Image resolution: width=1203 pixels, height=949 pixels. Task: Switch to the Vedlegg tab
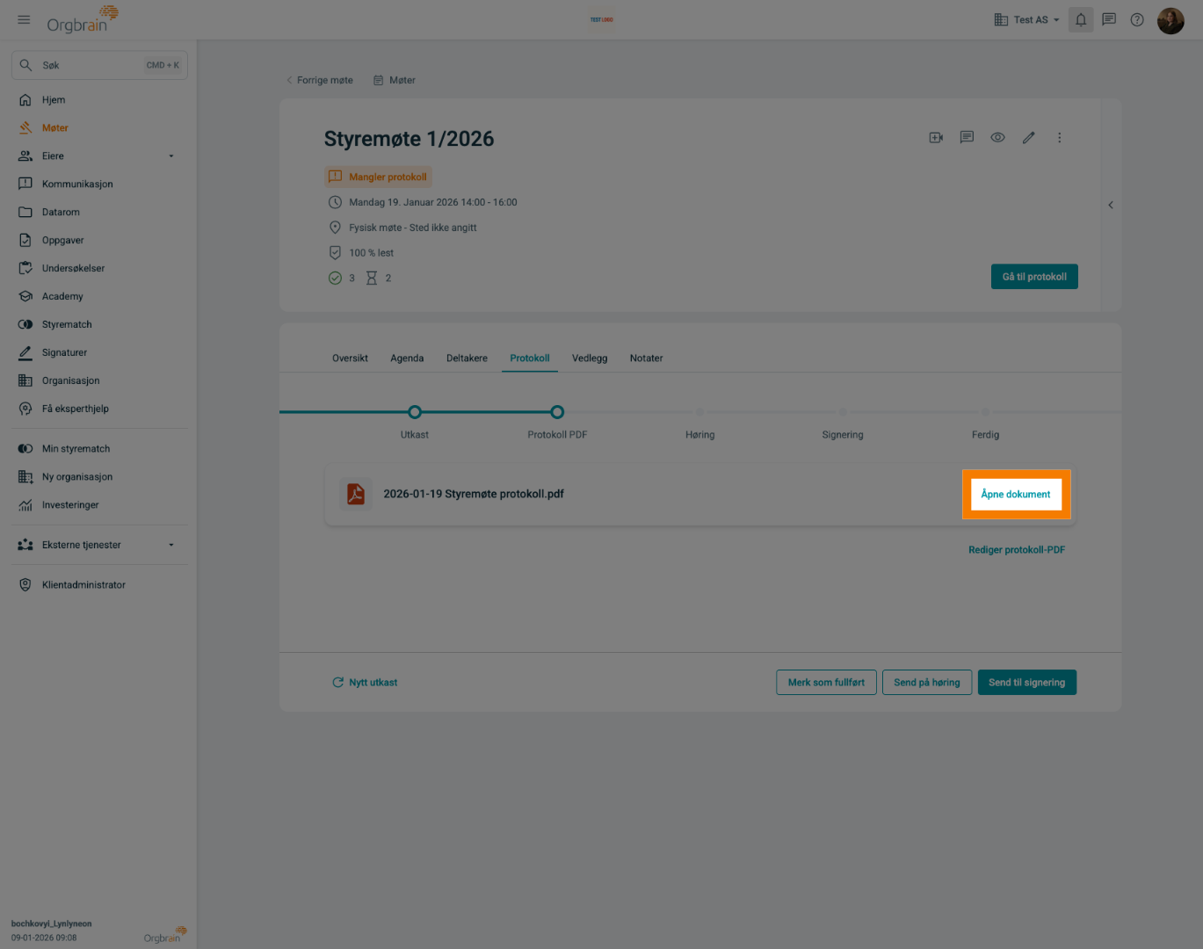590,359
